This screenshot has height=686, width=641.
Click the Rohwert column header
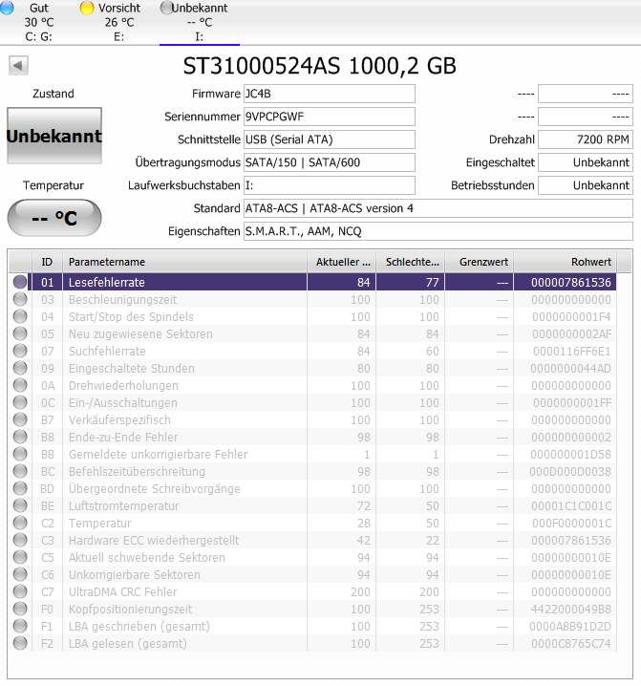click(x=565, y=262)
